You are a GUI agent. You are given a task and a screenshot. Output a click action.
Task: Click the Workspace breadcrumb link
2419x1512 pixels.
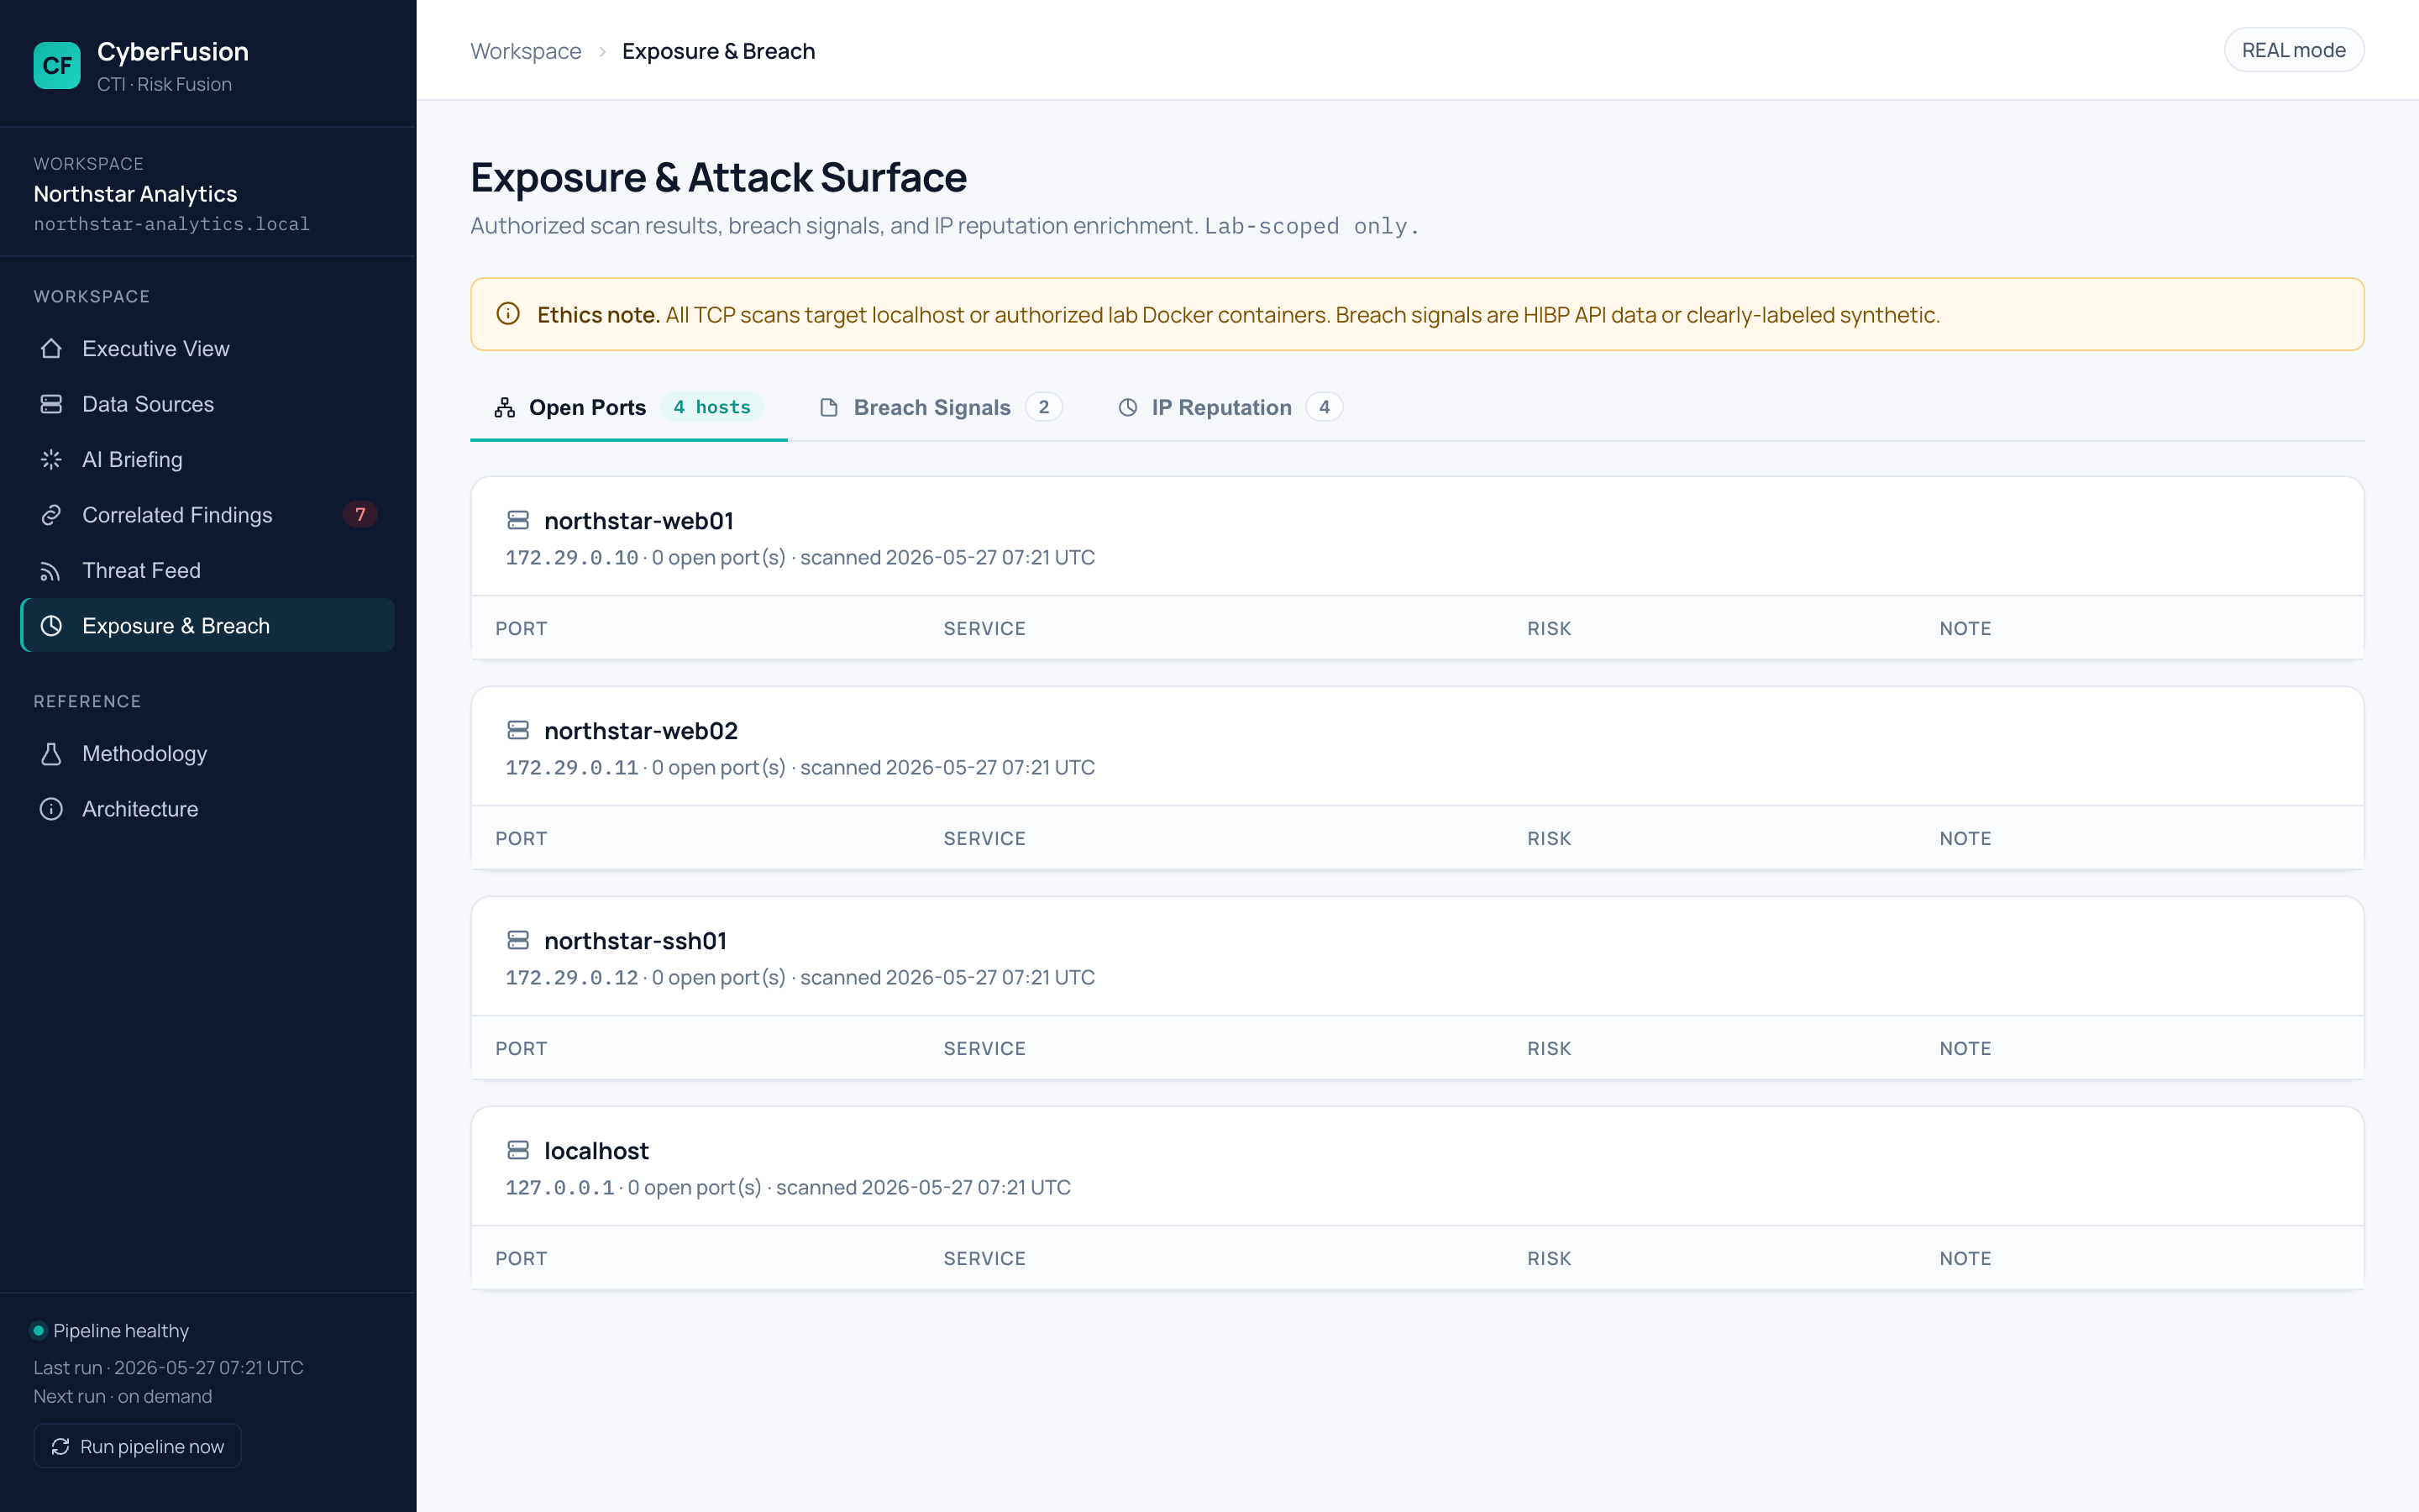tap(526, 51)
